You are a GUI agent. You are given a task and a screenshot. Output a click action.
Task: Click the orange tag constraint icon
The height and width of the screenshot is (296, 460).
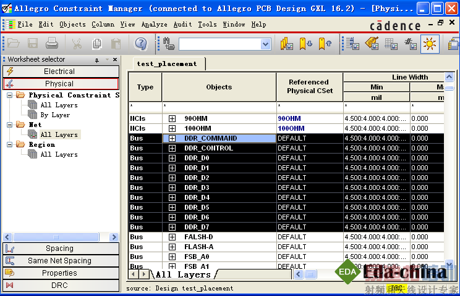coord(372,44)
